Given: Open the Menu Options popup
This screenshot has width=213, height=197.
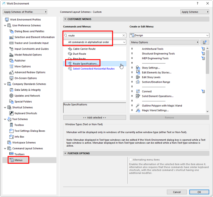Looking at the screenshot, I should [164, 42].
